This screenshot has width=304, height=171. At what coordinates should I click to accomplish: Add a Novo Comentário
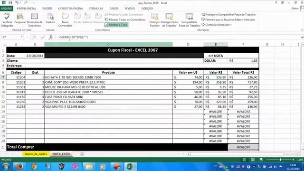pyautogui.click(x=65, y=19)
